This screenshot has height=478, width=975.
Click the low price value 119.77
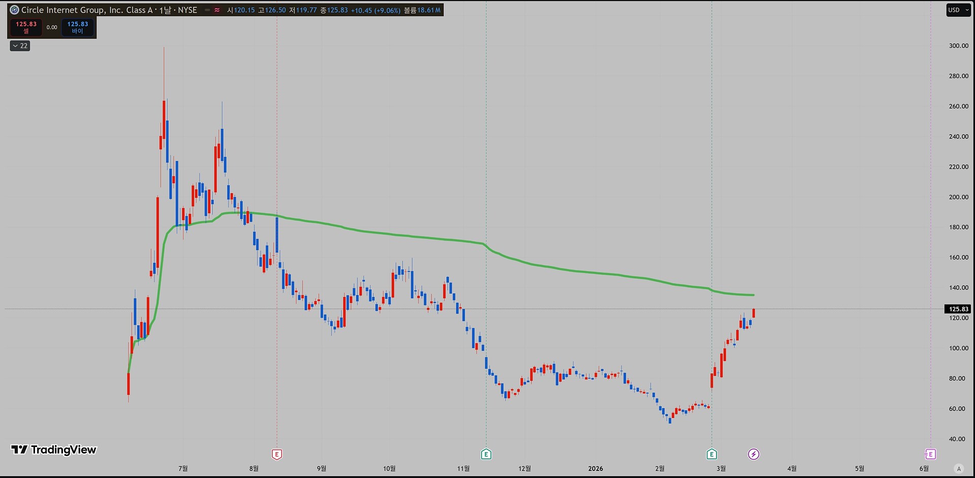[306, 10]
